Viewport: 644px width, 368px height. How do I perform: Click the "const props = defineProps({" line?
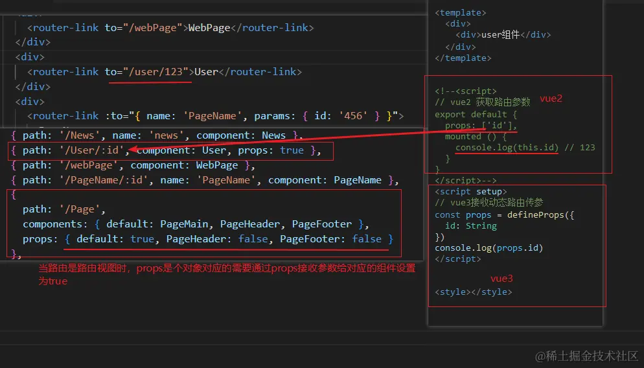pyautogui.click(x=504, y=215)
